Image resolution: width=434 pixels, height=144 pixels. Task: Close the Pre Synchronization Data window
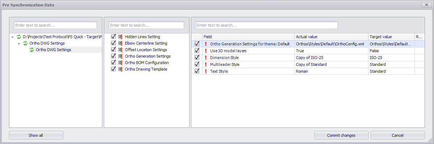click(426, 5)
